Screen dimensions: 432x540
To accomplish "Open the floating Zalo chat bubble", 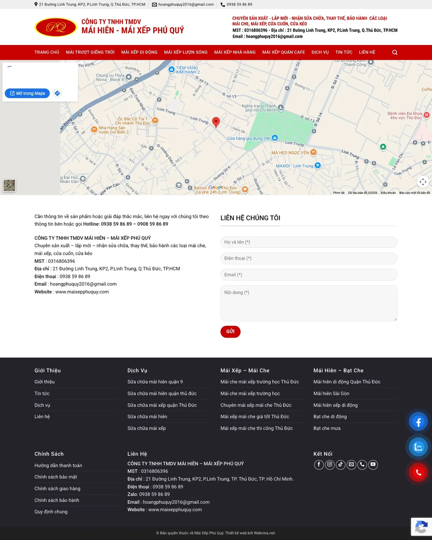I will 418,447.
